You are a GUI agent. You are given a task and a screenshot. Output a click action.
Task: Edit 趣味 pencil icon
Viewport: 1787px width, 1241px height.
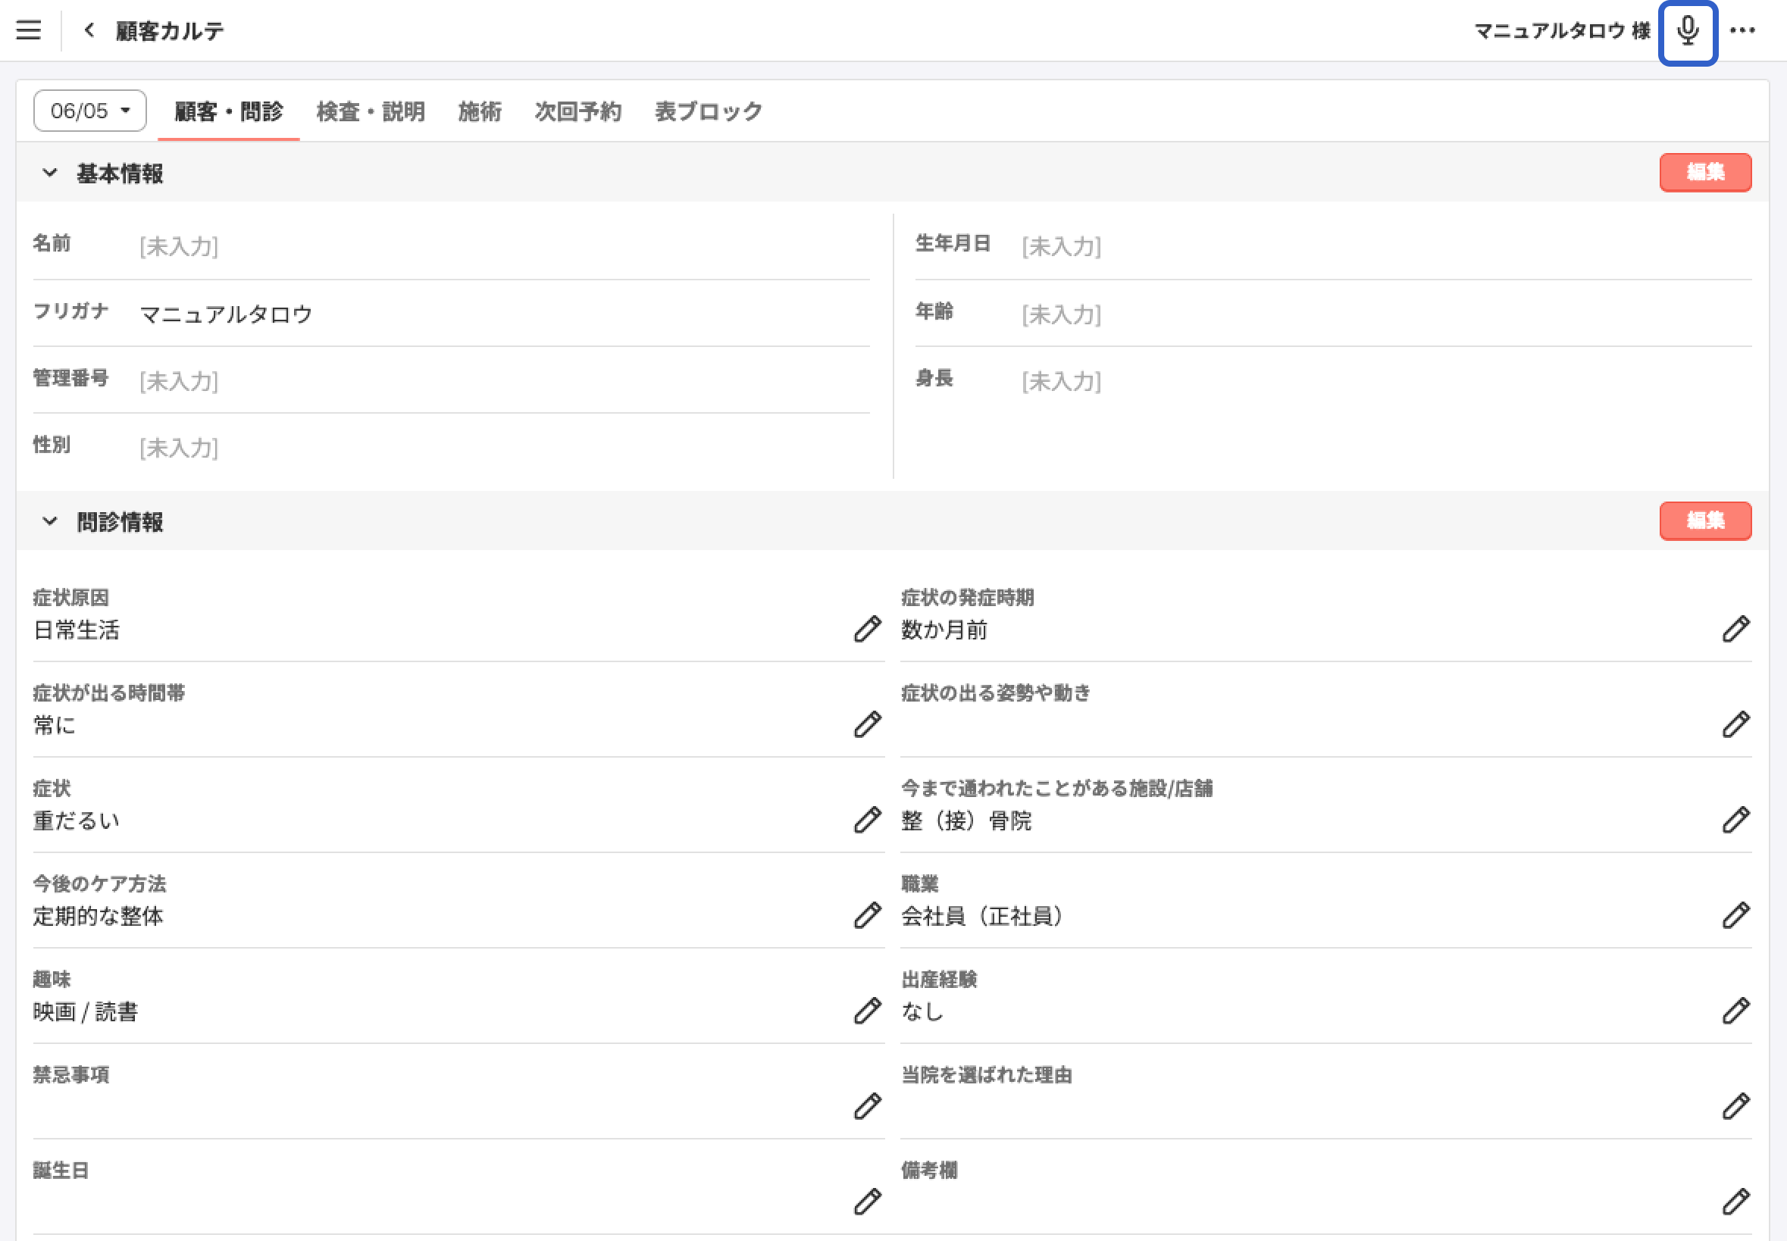(x=867, y=1011)
